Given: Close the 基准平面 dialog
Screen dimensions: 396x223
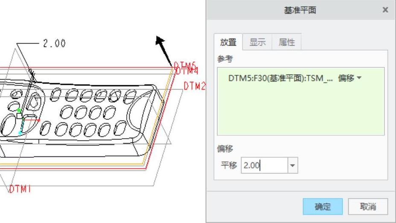Looking at the screenshot, I should [385, 10].
